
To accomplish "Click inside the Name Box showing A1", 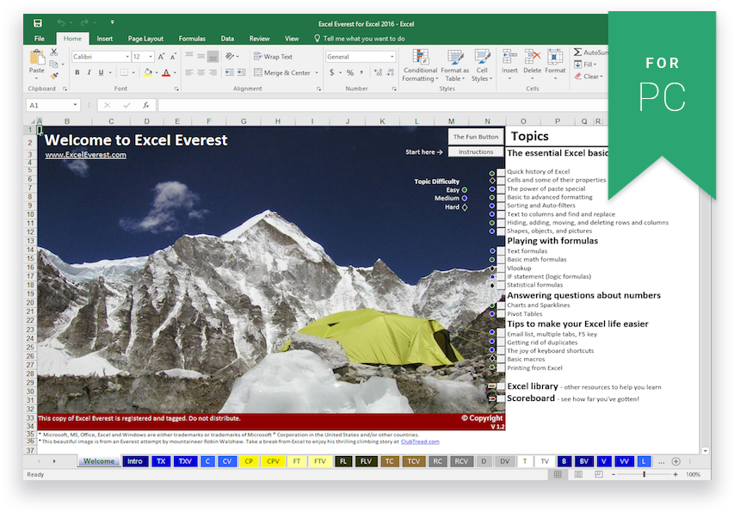I will coord(47,105).
